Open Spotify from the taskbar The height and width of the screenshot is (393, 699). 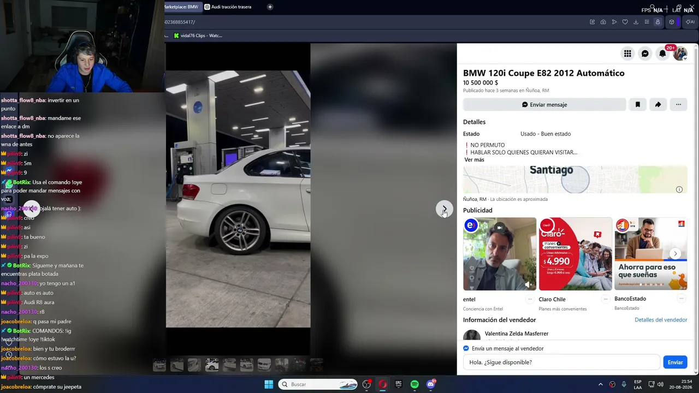click(x=414, y=384)
